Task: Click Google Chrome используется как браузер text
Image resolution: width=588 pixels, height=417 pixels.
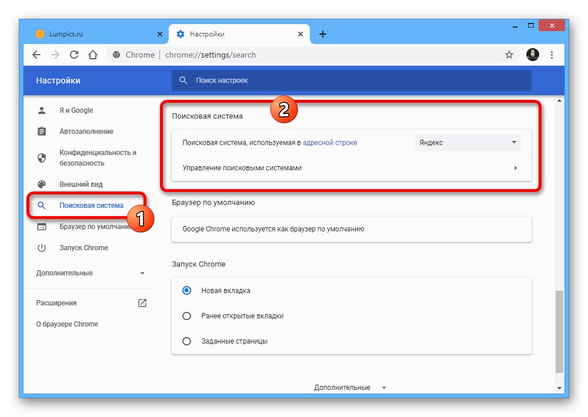Action: [273, 229]
